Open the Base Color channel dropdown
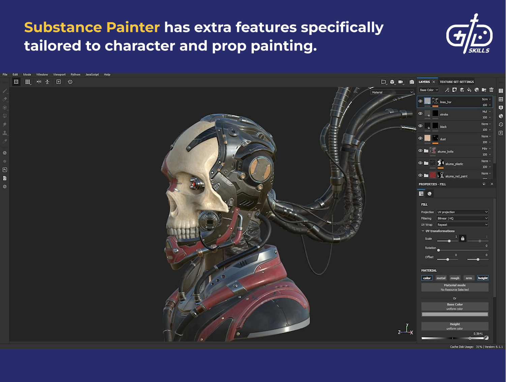Screen dimensions: 506x382 click(x=429, y=90)
